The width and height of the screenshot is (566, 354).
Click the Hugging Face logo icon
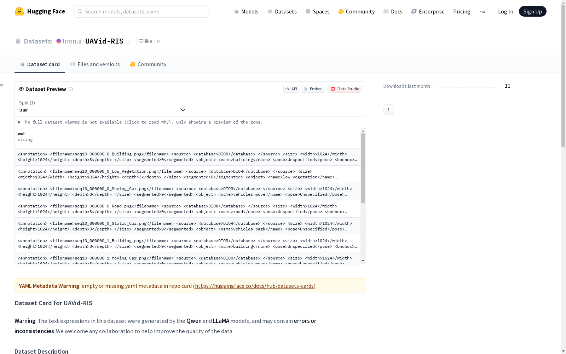pos(19,11)
